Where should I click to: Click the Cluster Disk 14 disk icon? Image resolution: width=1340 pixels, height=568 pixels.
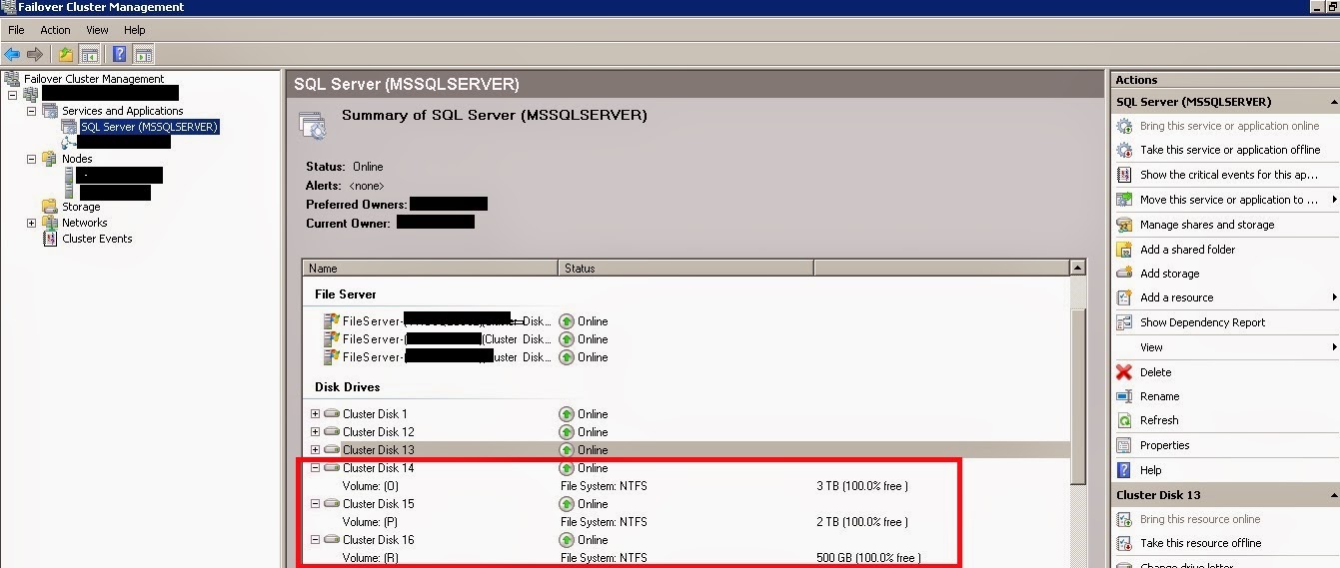click(331, 468)
